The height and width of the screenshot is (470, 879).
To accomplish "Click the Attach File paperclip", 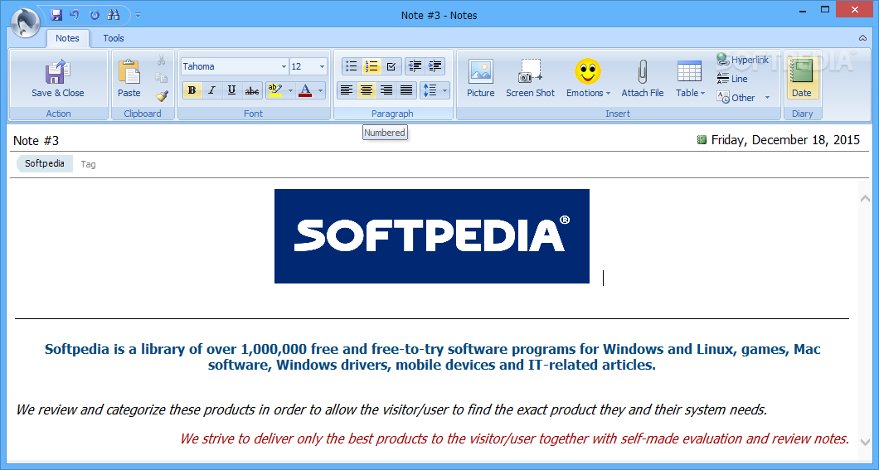I will pos(643,79).
